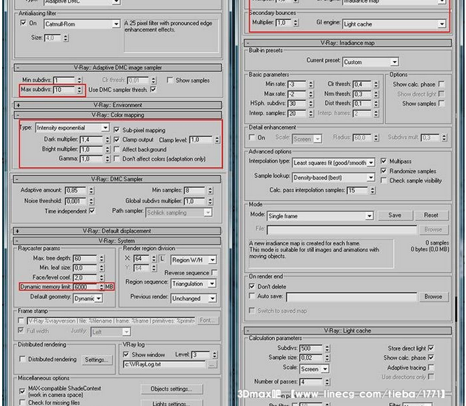
Task: Open the Region sequence Triangulation dropdown
Action: [x=194, y=284]
